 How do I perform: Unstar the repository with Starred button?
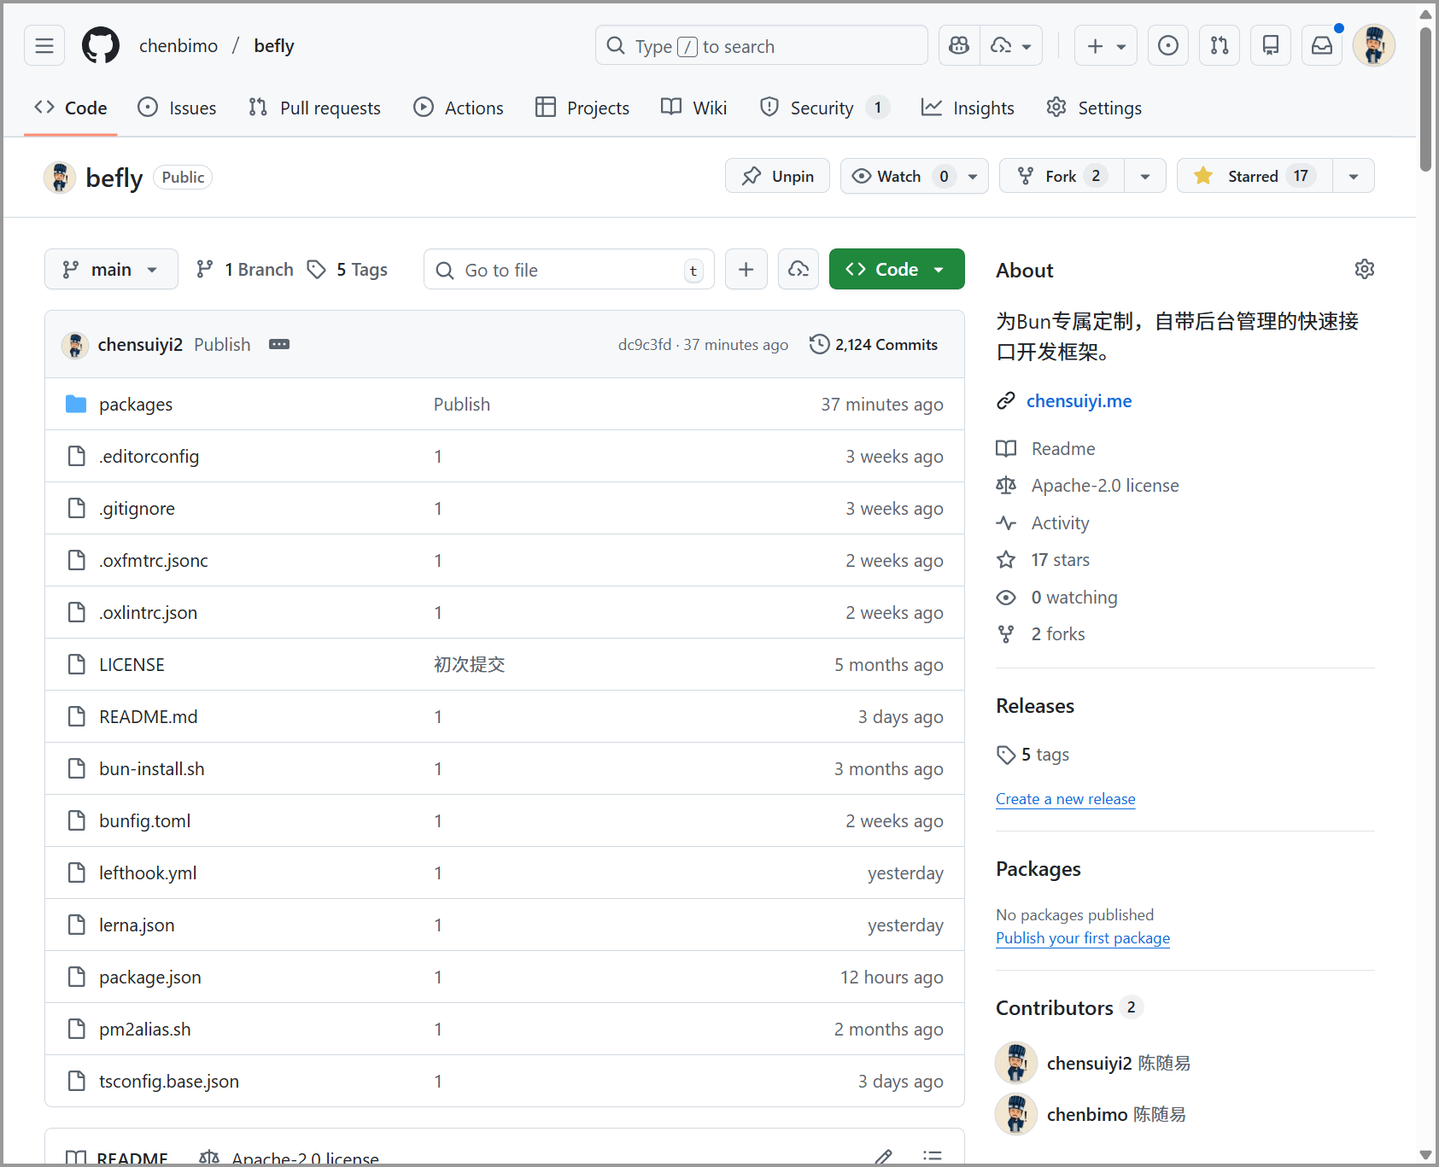(x=1255, y=176)
